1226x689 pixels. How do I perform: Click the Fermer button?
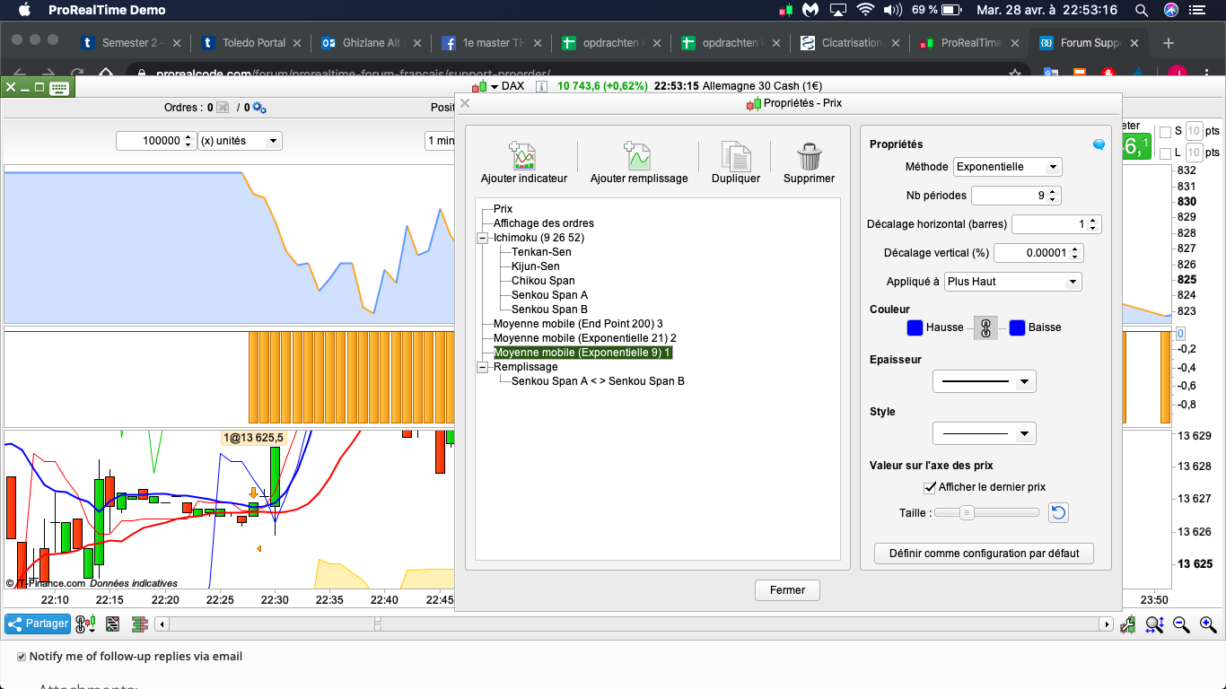[787, 590]
